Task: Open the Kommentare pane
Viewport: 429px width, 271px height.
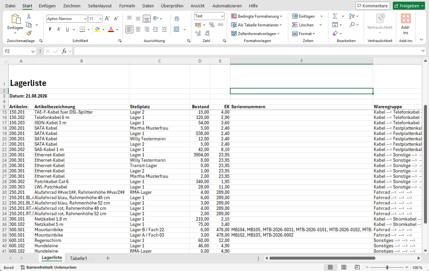Action: pyautogui.click(x=373, y=6)
